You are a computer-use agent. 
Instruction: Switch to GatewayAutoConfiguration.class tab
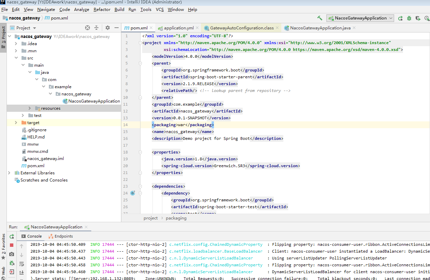[241, 28]
